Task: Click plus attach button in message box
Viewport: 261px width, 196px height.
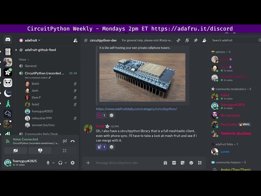Action: [88, 163]
